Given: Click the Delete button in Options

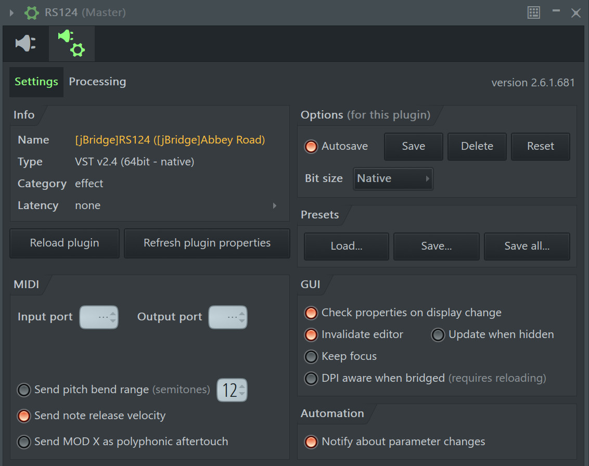Looking at the screenshot, I should click(477, 147).
